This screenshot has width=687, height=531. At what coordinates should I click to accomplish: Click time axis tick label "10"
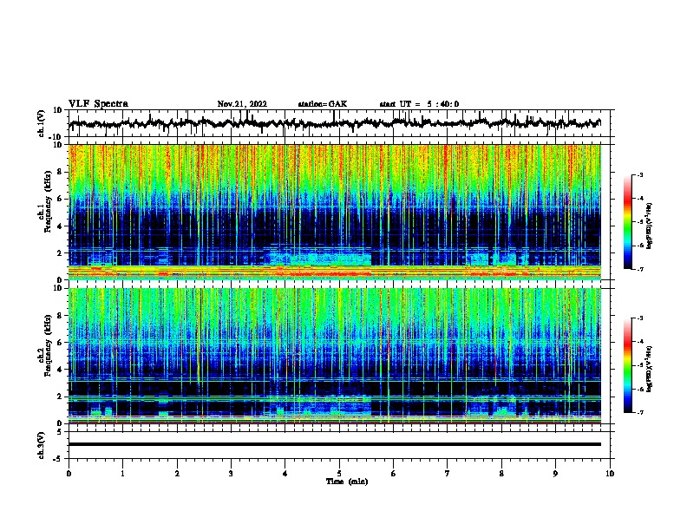[x=610, y=474]
